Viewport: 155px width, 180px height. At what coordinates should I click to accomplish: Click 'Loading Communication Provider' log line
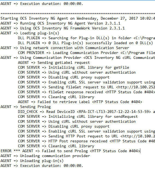coord(86,53)
